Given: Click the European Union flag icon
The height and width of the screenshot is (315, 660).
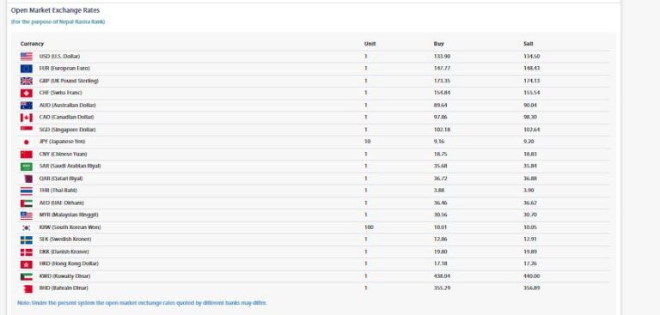Looking at the screenshot, I should pyautogui.click(x=26, y=69).
